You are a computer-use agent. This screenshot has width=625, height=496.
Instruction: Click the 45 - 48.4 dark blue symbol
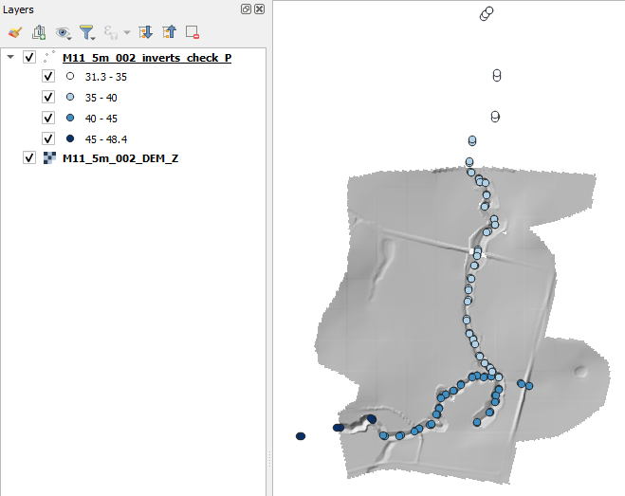(x=70, y=138)
